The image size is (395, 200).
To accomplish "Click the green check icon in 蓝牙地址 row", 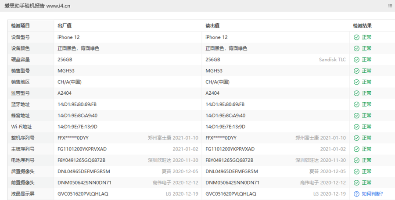I will (356, 104).
